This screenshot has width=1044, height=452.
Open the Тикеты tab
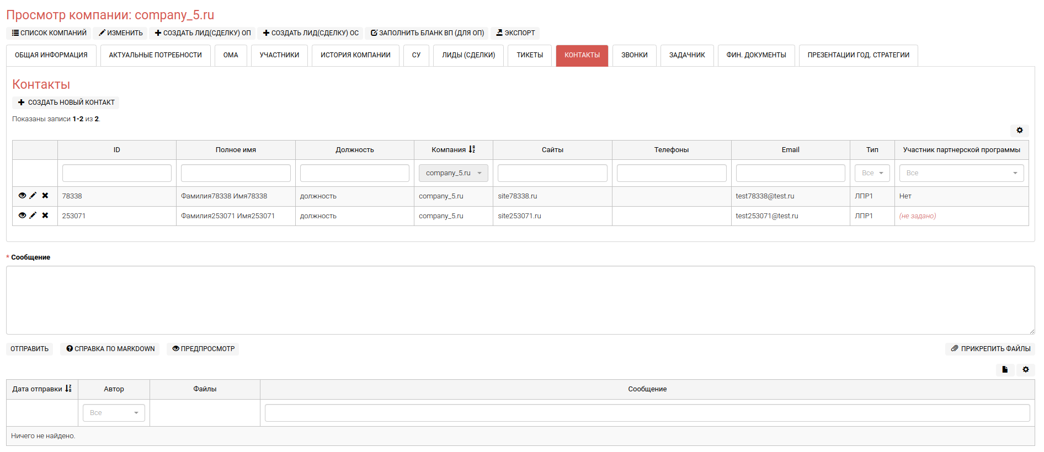[529, 55]
